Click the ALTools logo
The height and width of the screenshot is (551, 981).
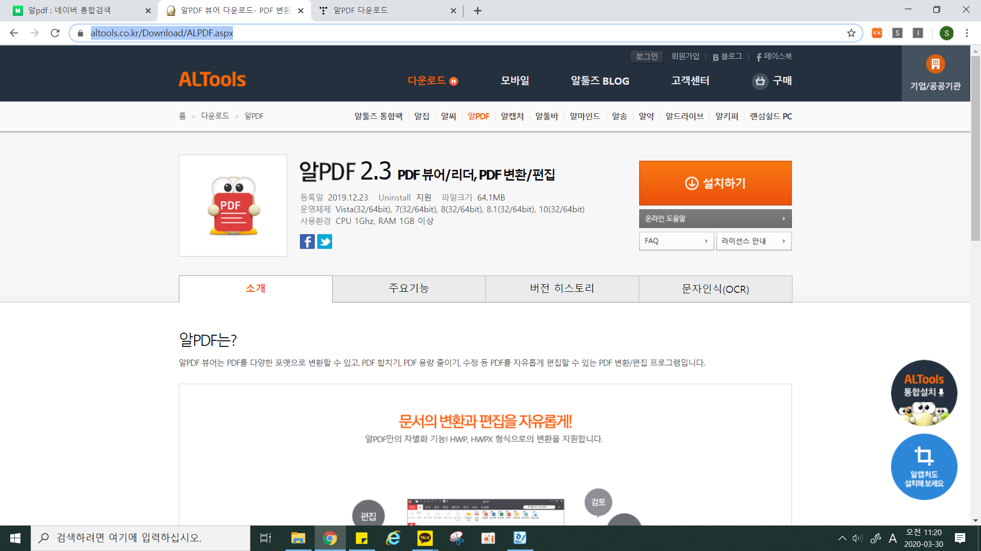point(212,80)
